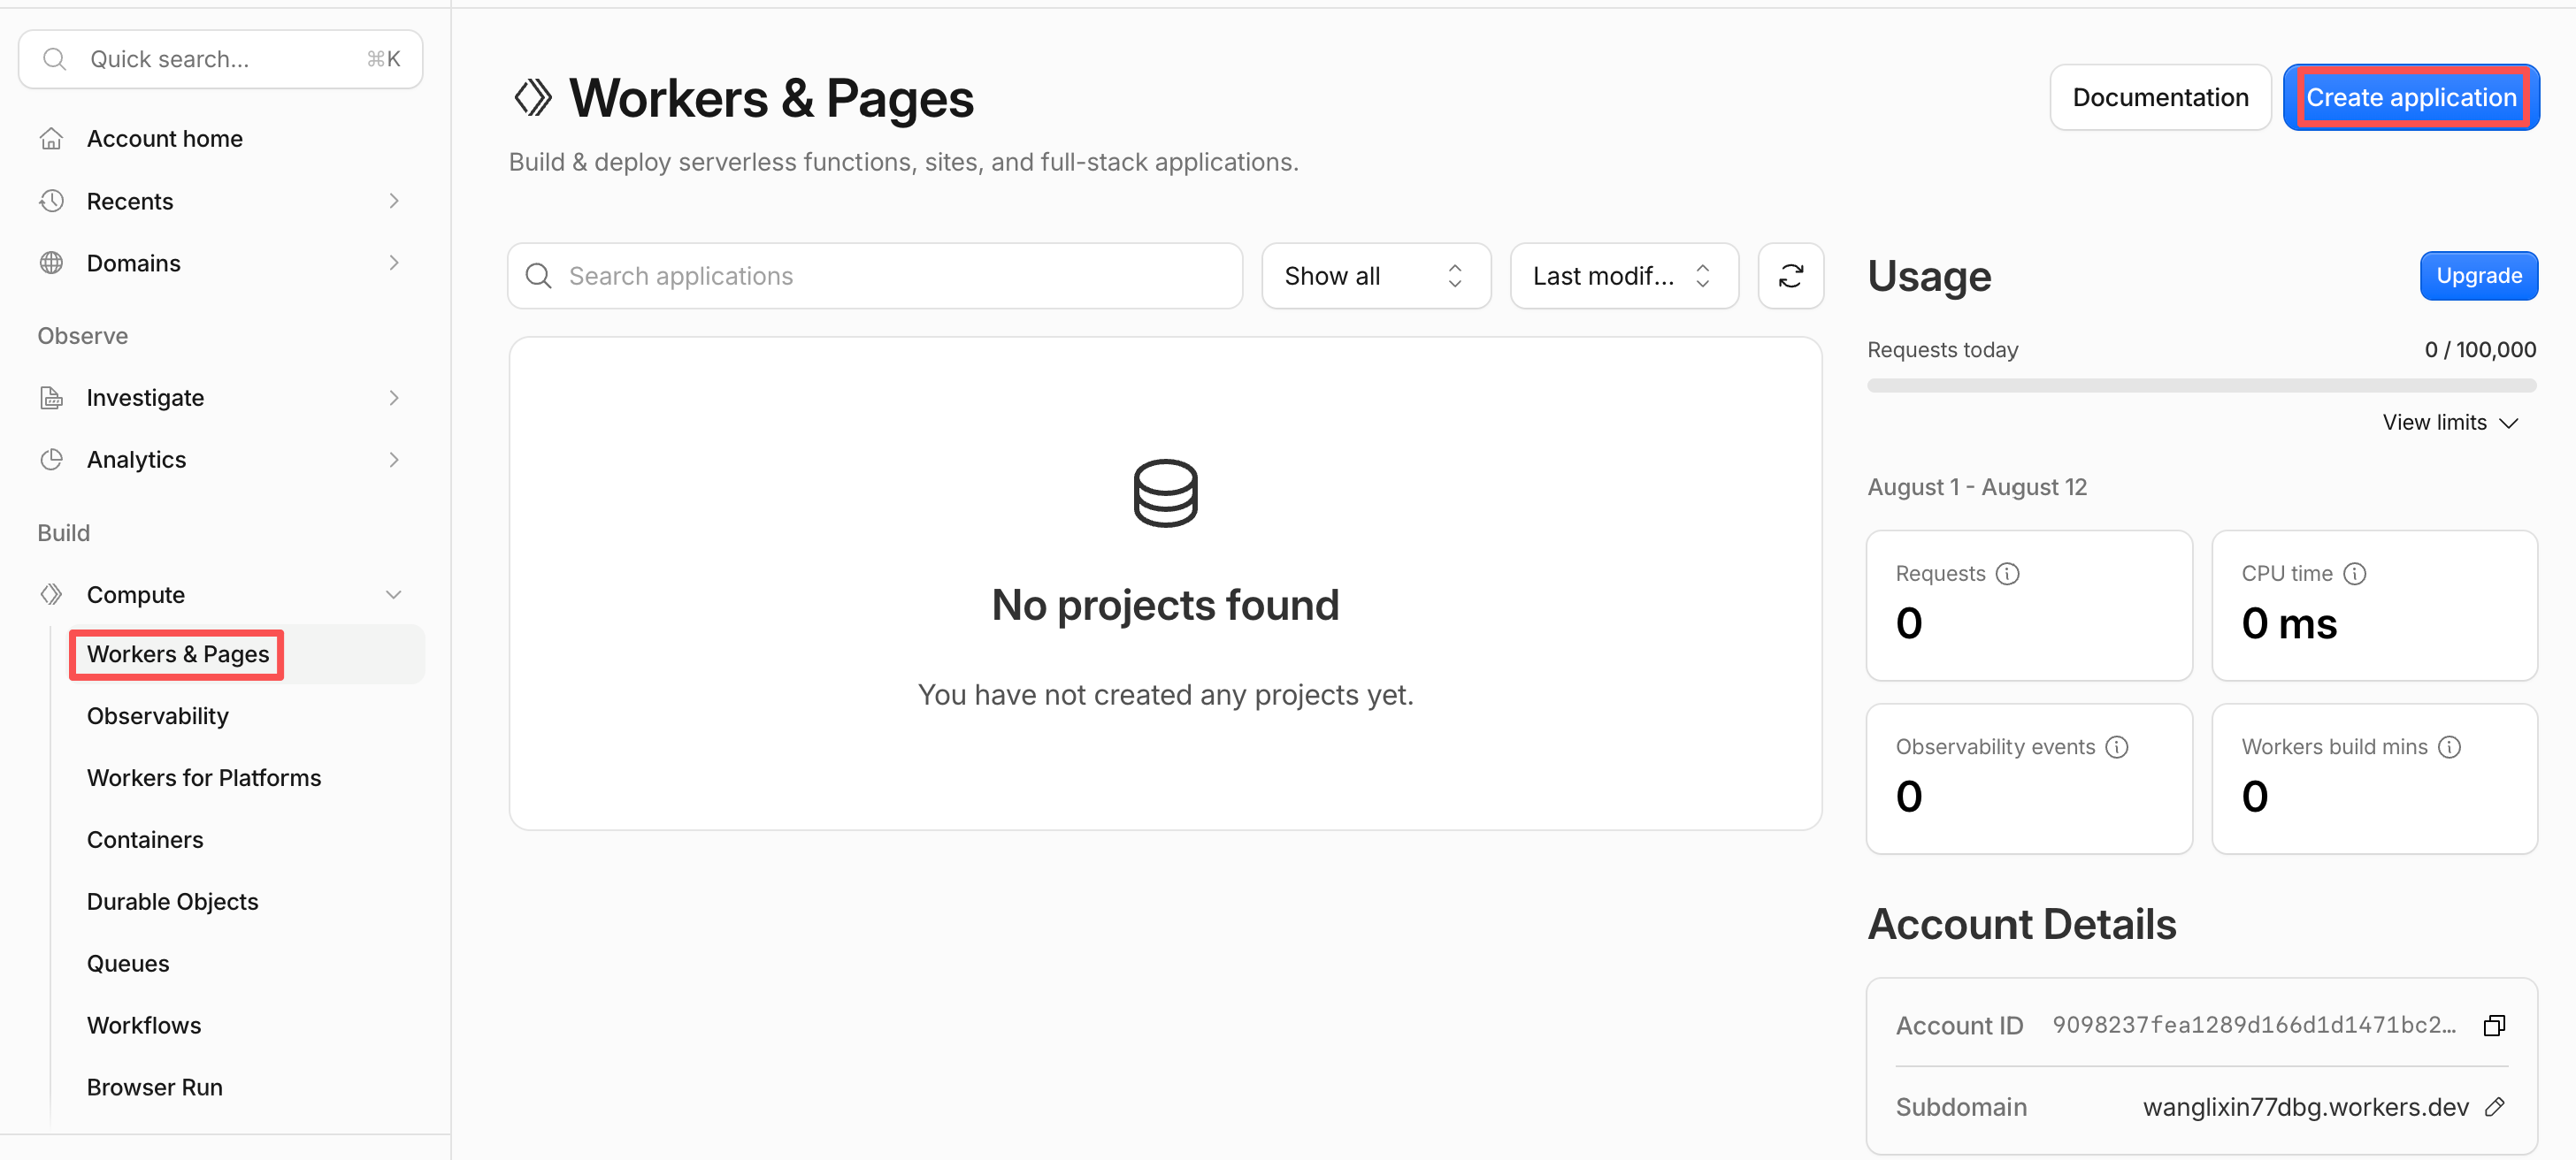Viewport: 2576px width, 1160px height.
Task: Open the Show all filter dropdown
Action: point(1376,276)
